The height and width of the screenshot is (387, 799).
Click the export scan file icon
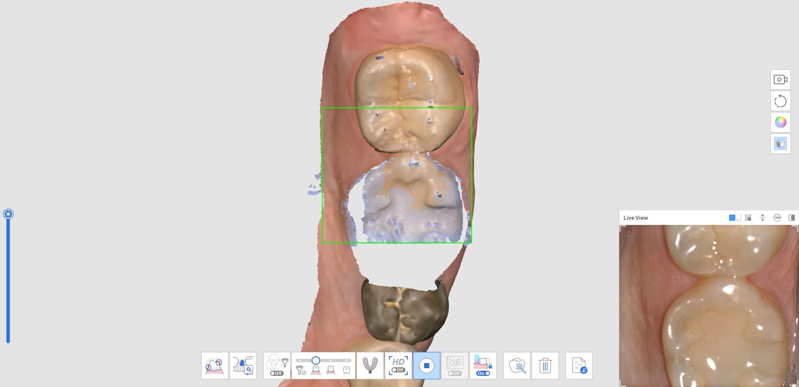click(x=579, y=366)
